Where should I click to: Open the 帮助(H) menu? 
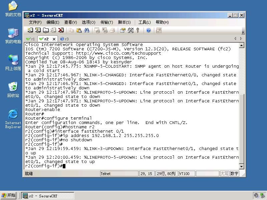[162, 22]
